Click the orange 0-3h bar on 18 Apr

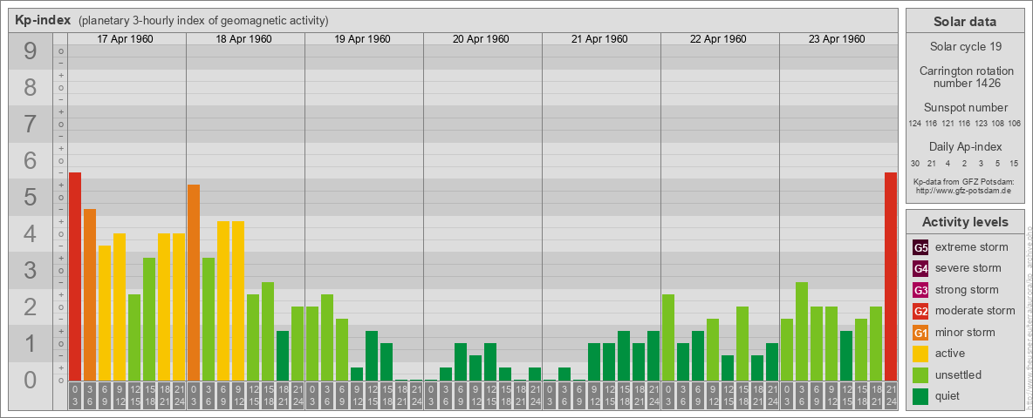click(x=194, y=282)
